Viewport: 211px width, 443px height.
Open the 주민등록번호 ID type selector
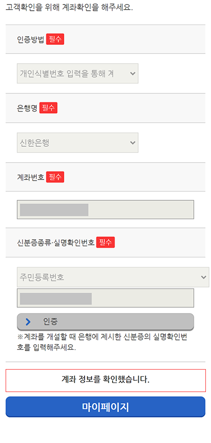(x=113, y=277)
